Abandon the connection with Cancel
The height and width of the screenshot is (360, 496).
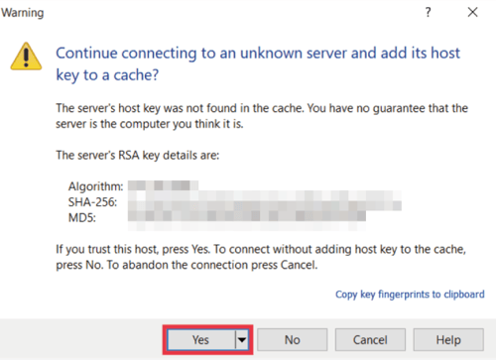click(x=370, y=340)
